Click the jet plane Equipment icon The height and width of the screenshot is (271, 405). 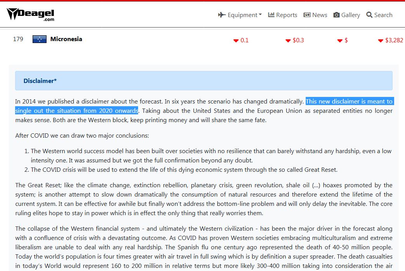[x=222, y=15]
